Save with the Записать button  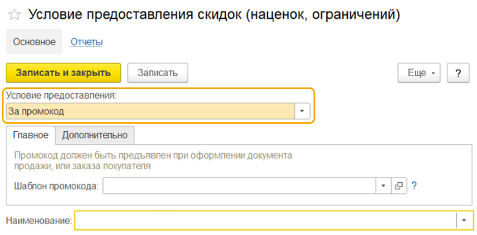click(x=158, y=73)
